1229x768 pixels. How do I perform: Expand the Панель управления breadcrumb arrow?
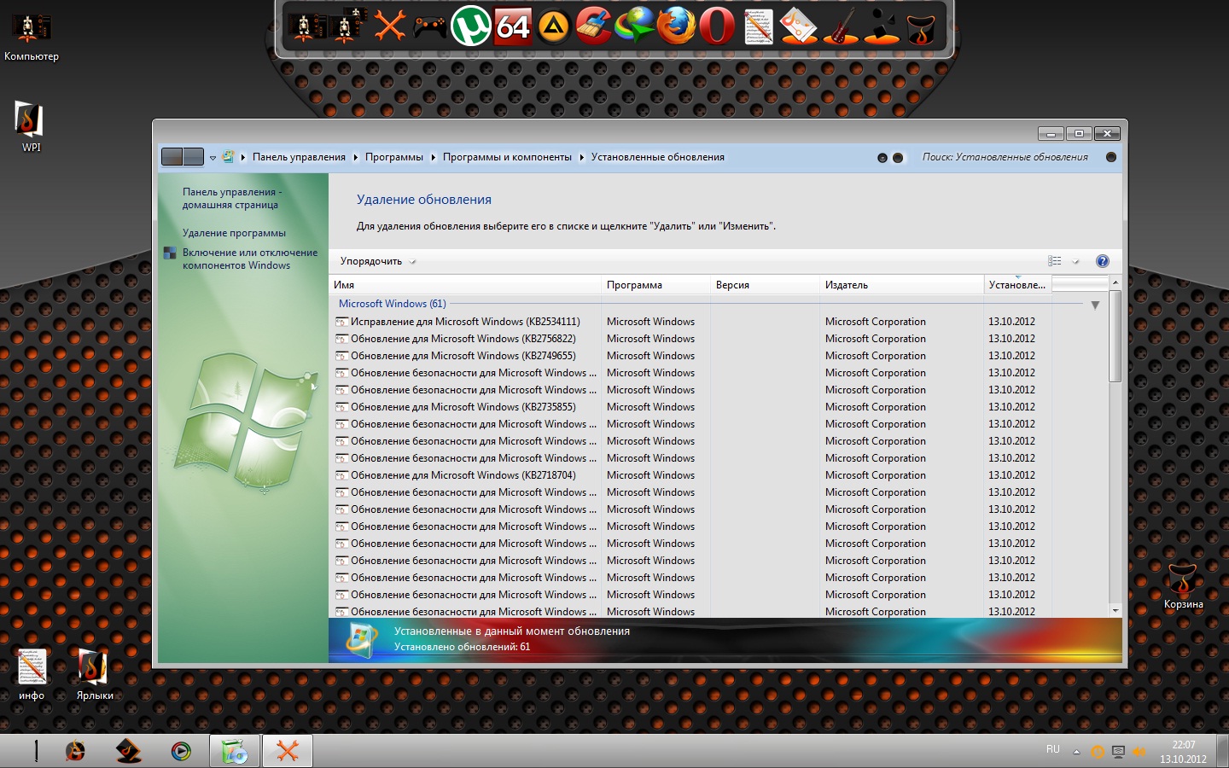point(355,157)
